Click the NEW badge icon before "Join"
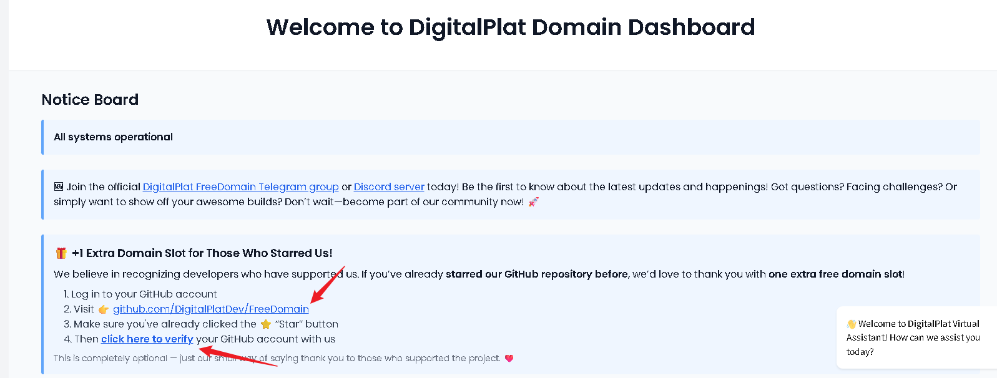Screen dimensions: 997x378 [x=59, y=187]
